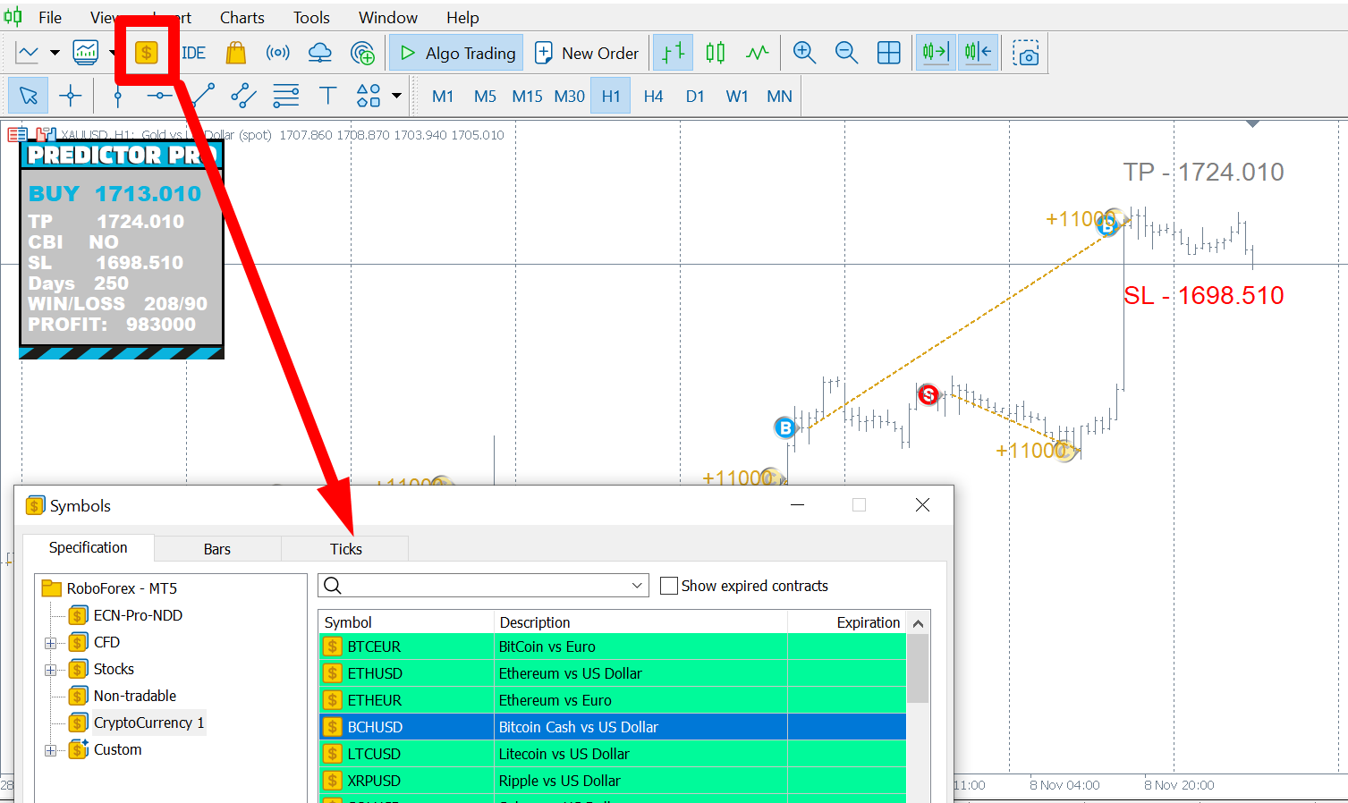
Task: Select the M1 timeframe button
Action: 443,96
